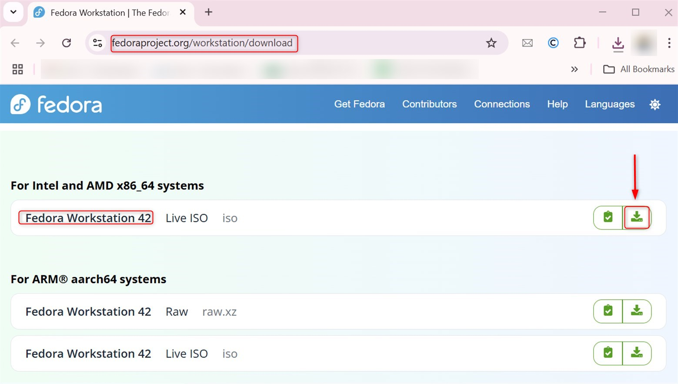The image size is (678, 384).
Task: Bookmark this page with the star icon
Action: [x=491, y=43]
